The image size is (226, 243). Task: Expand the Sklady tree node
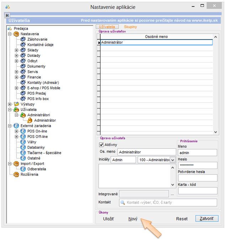16,50
